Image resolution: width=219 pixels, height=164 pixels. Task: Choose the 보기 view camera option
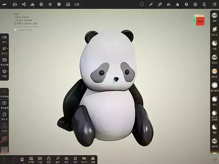pos(4,39)
